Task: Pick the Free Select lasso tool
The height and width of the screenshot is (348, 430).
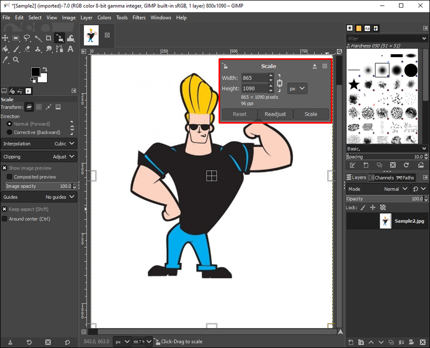Action: click(27, 38)
